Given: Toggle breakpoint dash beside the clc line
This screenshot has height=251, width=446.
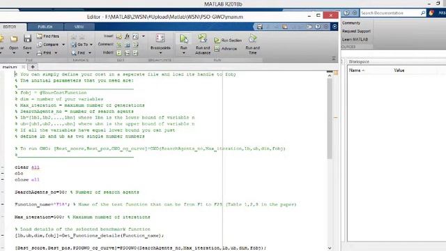Looking at the screenshot, I should [3, 174].
